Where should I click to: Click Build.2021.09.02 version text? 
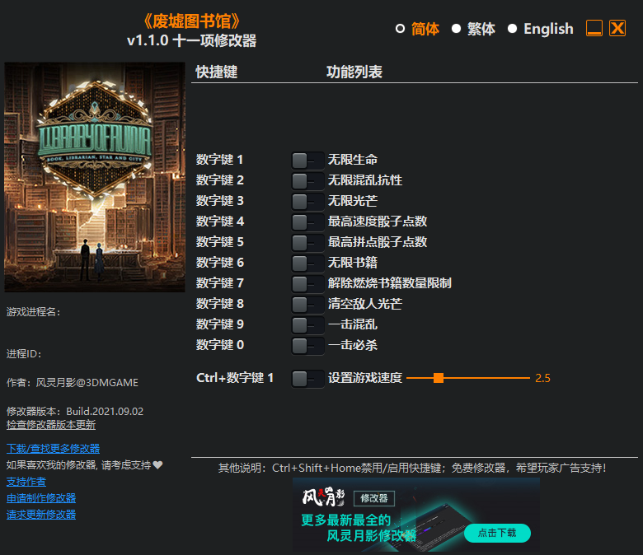click(x=105, y=411)
